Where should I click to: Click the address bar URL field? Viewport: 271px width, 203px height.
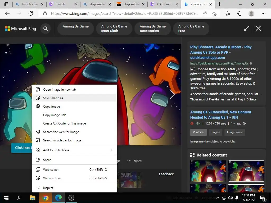point(124,13)
